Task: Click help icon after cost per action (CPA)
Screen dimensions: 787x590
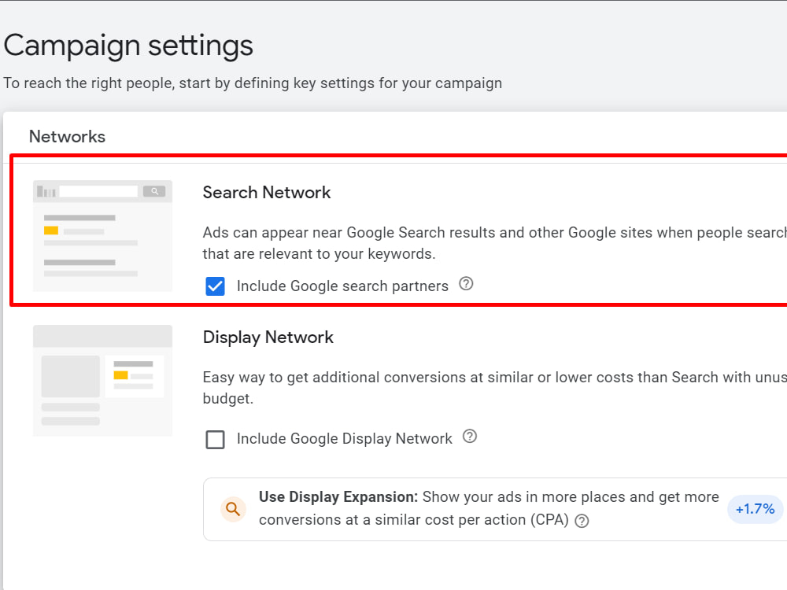Action: (x=582, y=522)
